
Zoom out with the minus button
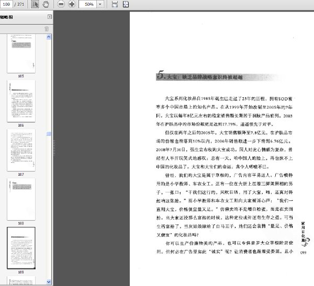[x=61, y=4]
